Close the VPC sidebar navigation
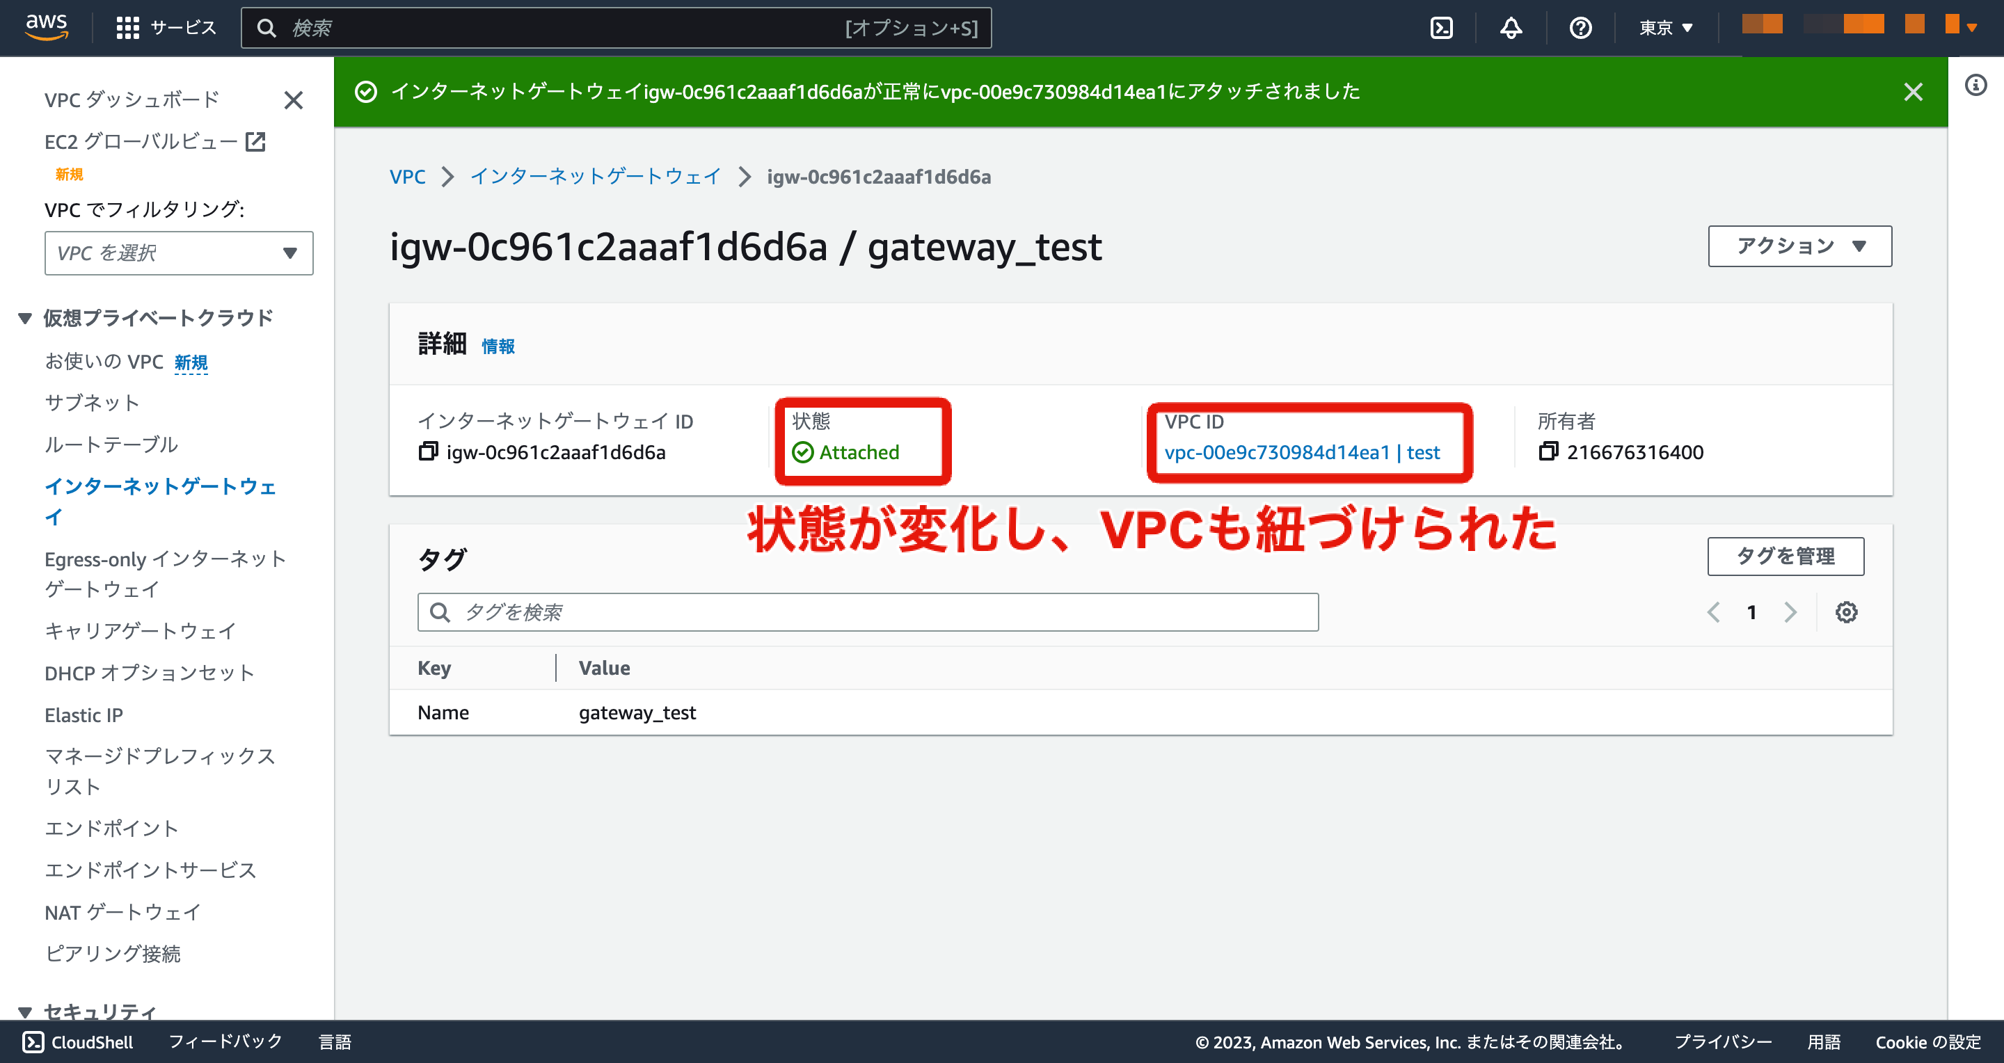The height and width of the screenshot is (1063, 2004). coord(293,100)
